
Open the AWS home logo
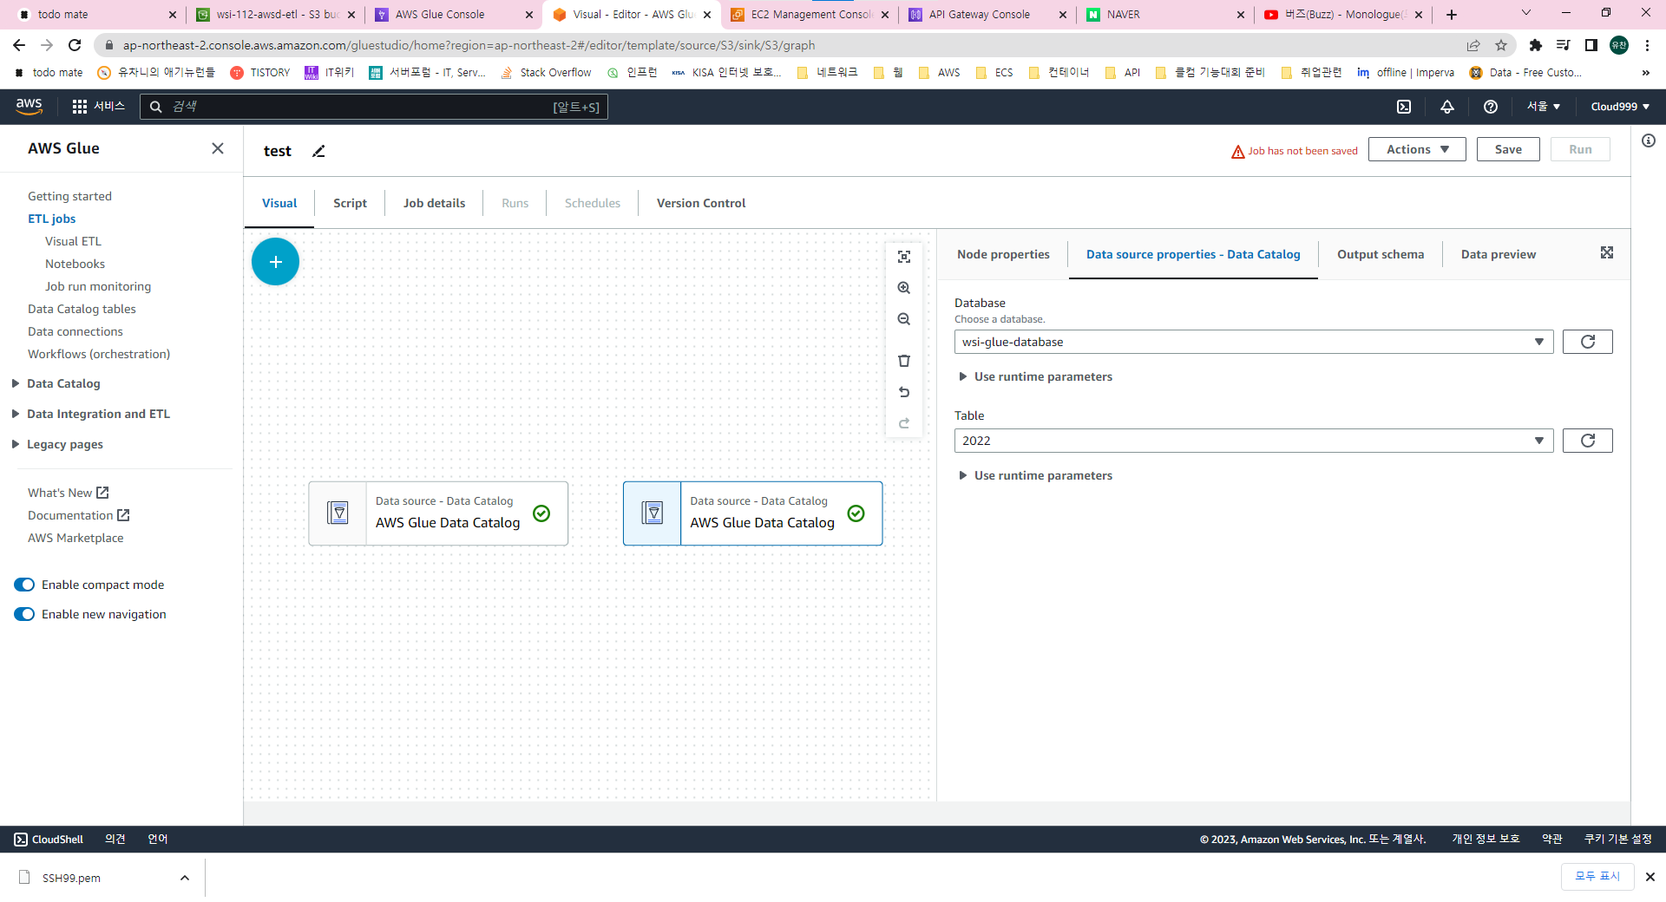(x=29, y=106)
